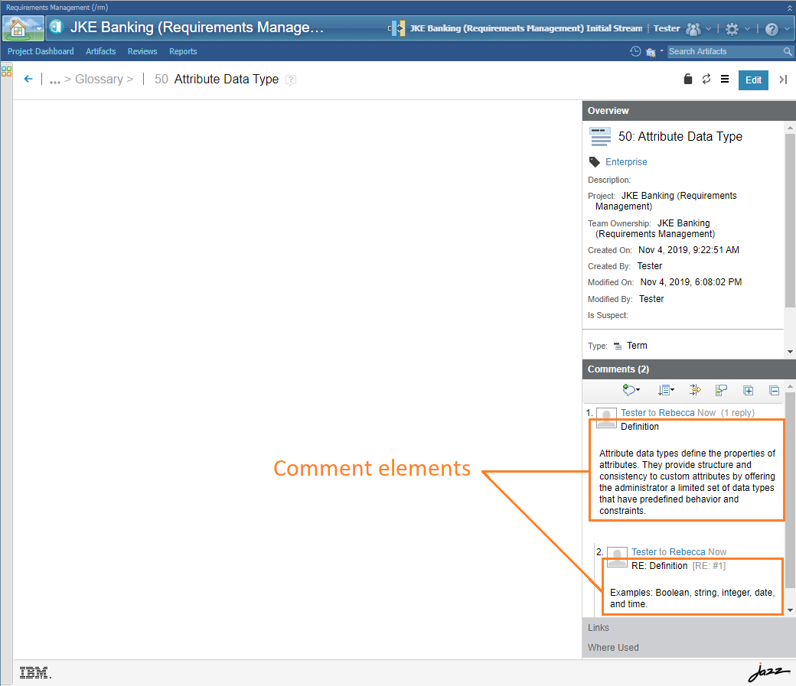Open the Reports menu

point(183,51)
